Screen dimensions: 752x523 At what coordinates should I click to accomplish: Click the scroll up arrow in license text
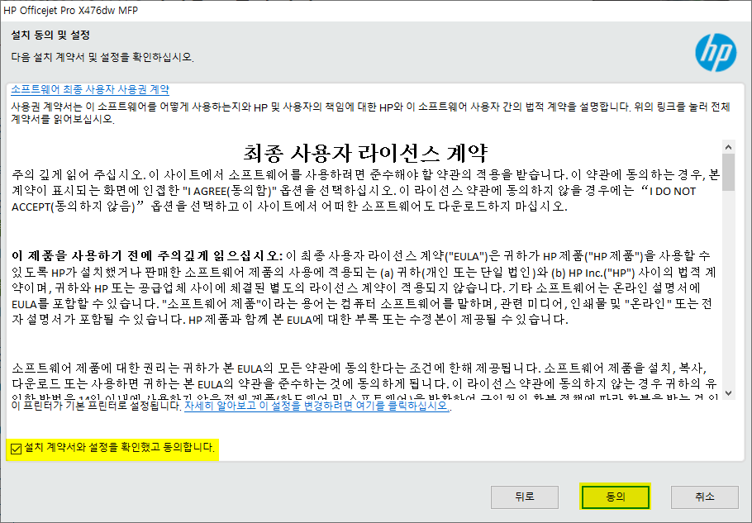729,147
